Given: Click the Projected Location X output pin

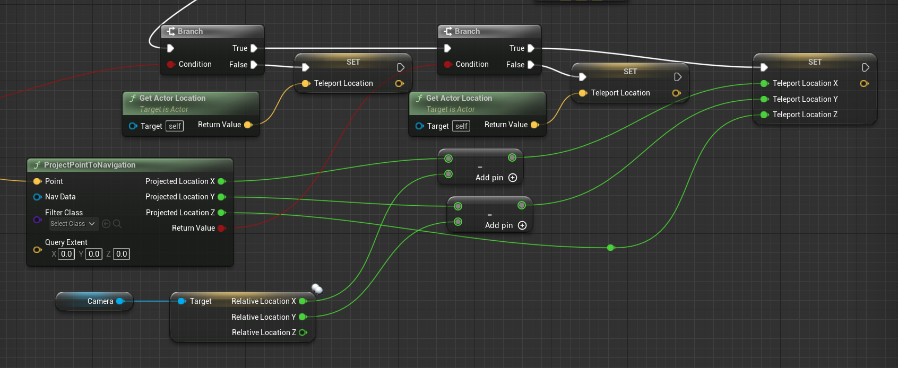Looking at the screenshot, I should [x=222, y=181].
